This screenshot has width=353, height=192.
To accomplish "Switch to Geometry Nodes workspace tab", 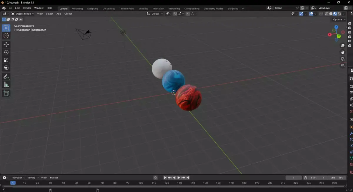I will coord(214,9).
